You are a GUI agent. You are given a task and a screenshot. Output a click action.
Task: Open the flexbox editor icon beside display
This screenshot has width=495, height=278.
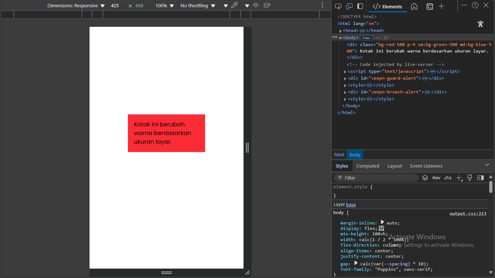pos(381,228)
